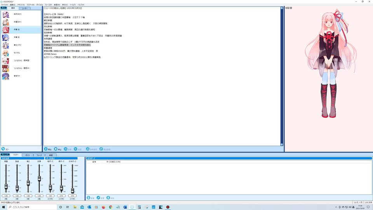Click the 高さ (pitch) slider handle

[x=28, y=183]
